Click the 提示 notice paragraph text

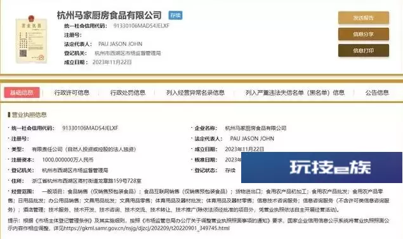click(199, 224)
